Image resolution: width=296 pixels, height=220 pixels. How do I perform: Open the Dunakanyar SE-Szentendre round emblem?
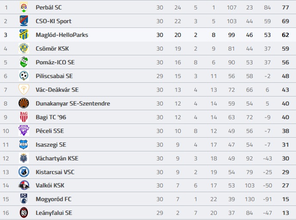point(24,103)
